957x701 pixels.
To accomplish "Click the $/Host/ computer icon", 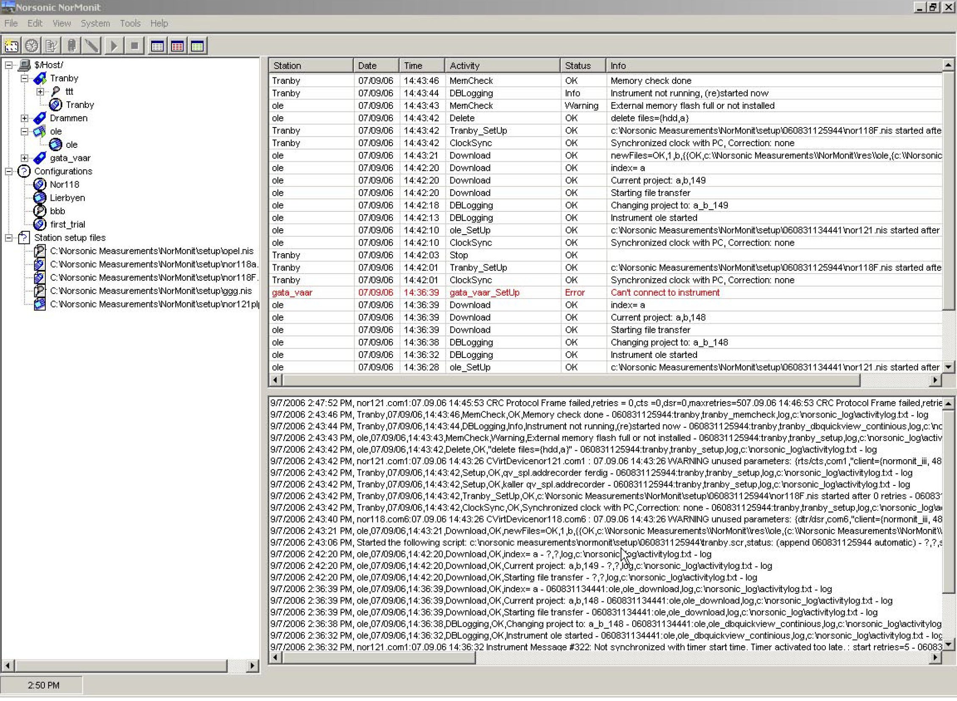I will coord(25,65).
